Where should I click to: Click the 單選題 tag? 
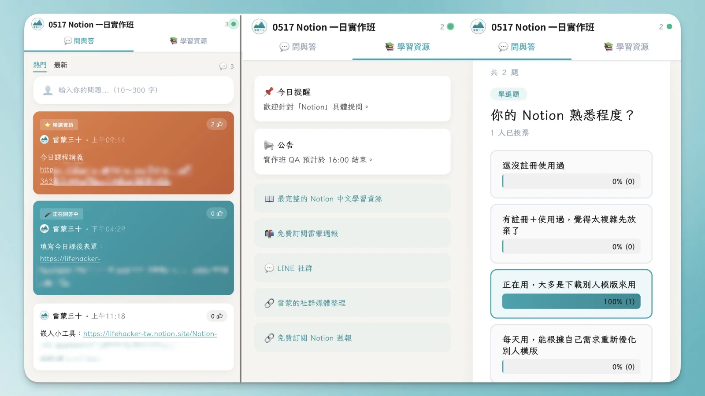point(508,94)
